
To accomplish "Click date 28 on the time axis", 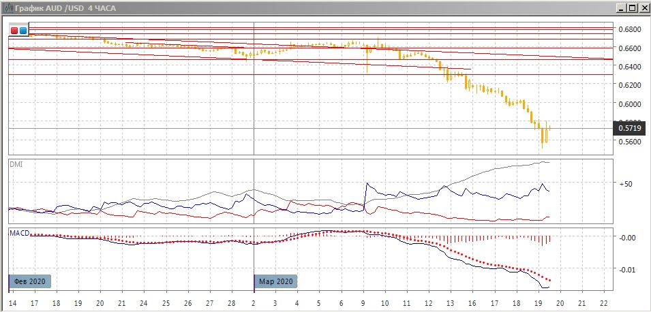I will click(231, 302).
